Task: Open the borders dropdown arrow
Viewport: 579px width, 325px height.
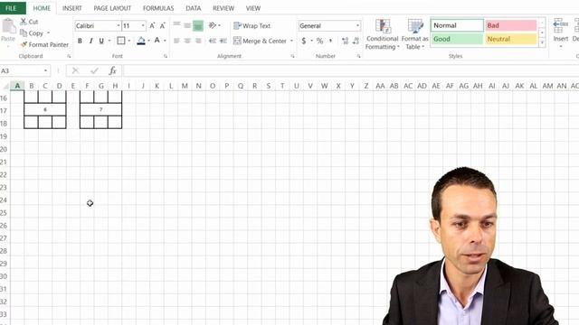Action: [128, 41]
